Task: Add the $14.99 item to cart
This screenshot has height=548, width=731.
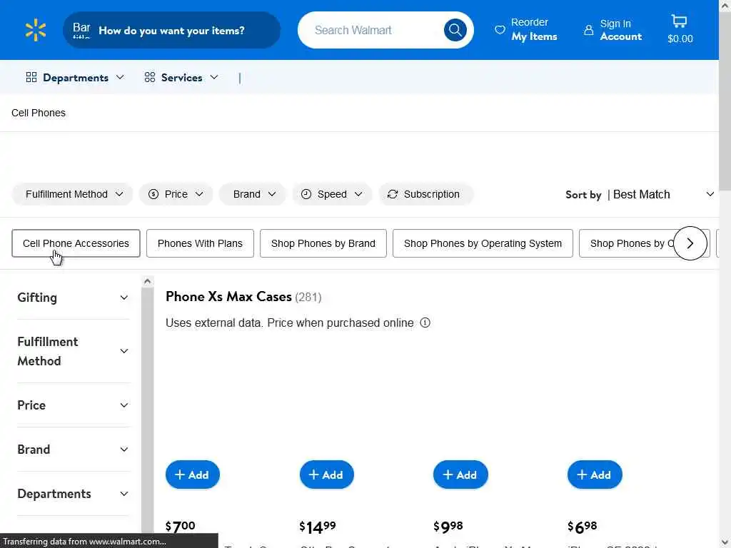Action: (x=327, y=475)
